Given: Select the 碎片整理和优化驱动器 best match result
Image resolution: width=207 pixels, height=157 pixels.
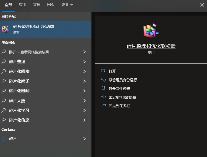Looking at the screenshot, I should point(46,30).
